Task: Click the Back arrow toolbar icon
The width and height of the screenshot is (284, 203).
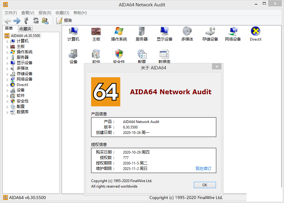Action: [8, 21]
